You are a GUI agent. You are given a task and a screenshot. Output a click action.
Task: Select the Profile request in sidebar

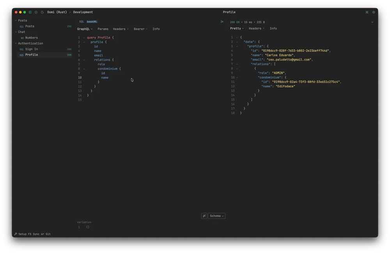tap(45, 55)
